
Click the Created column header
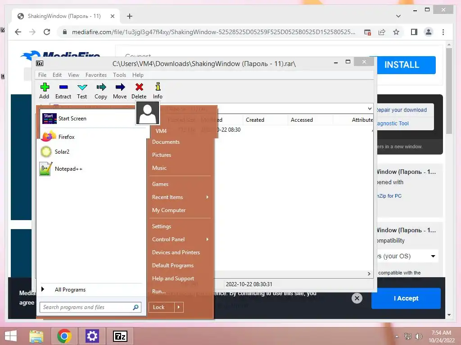265,119
